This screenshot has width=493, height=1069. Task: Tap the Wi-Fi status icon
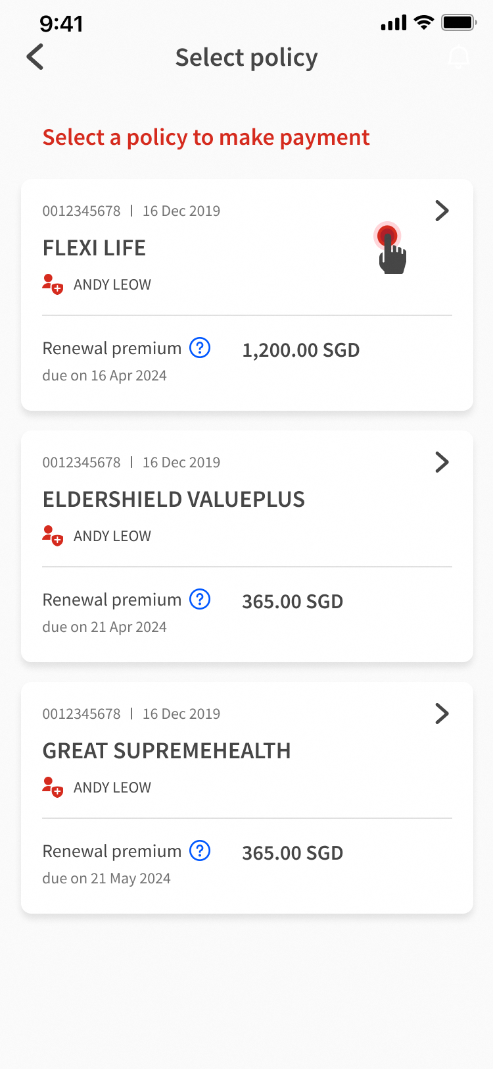tap(424, 23)
